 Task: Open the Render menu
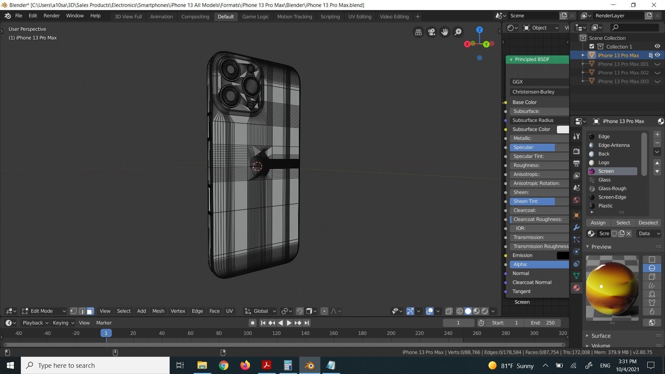51,16
